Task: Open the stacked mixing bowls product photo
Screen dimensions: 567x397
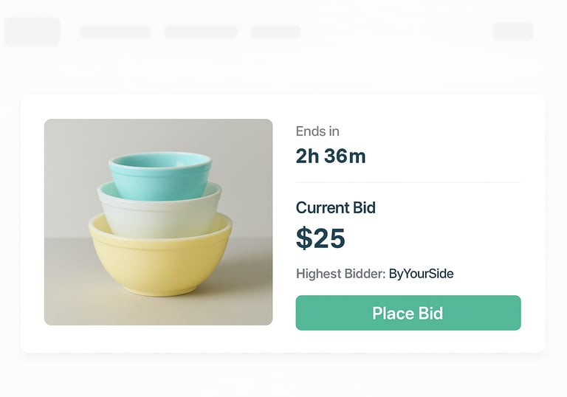Action: point(158,221)
